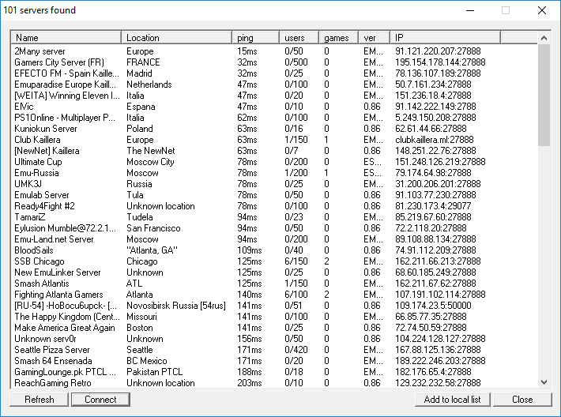
Task: Select New EmuLinker Server row
Action: [x=274, y=273]
